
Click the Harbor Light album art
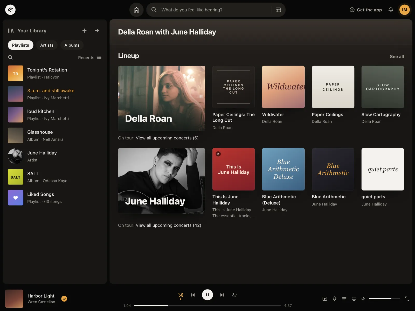[x=14, y=299]
